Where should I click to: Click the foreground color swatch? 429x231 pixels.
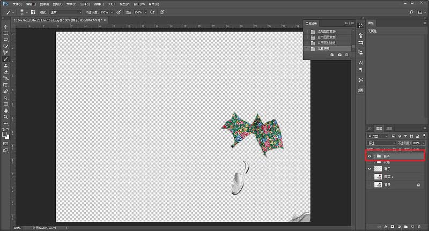(4, 134)
